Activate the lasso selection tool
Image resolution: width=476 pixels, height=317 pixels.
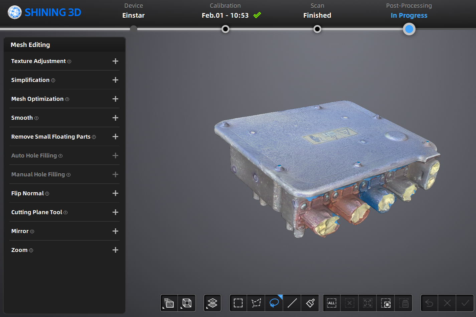(x=274, y=303)
